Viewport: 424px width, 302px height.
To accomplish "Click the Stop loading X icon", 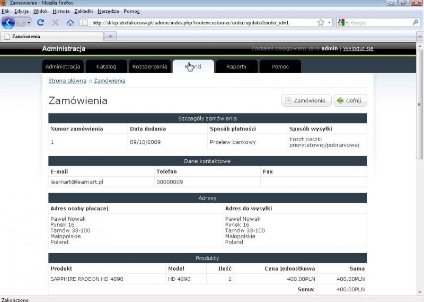I will [55, 23].
